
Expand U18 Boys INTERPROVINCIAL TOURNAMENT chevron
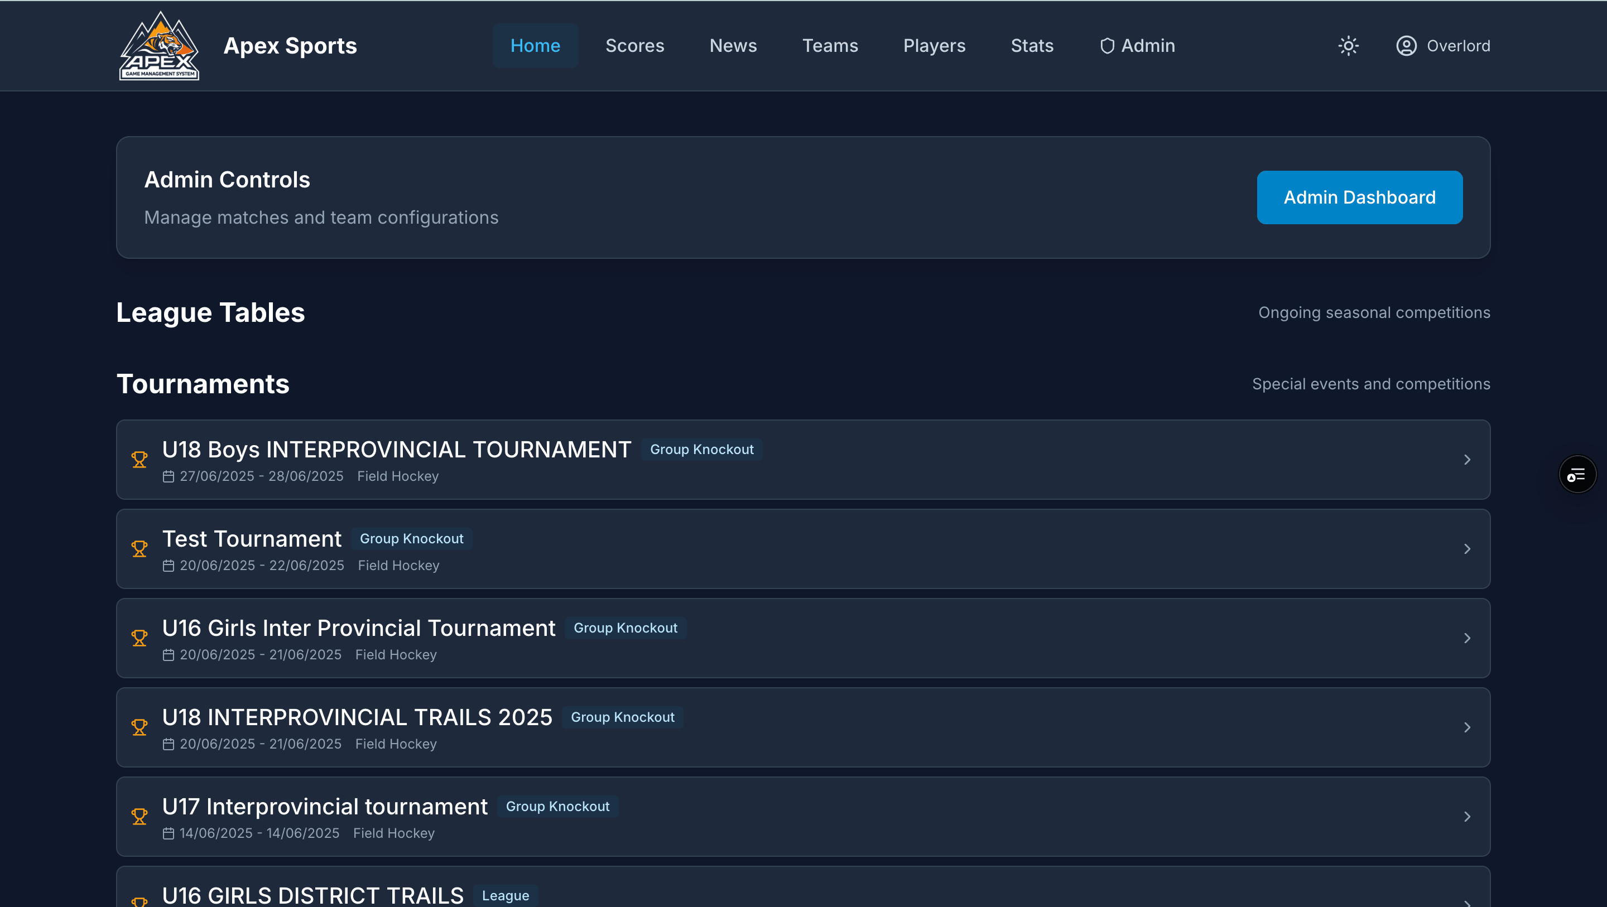pyautogui.click(x=1466, y=460)
